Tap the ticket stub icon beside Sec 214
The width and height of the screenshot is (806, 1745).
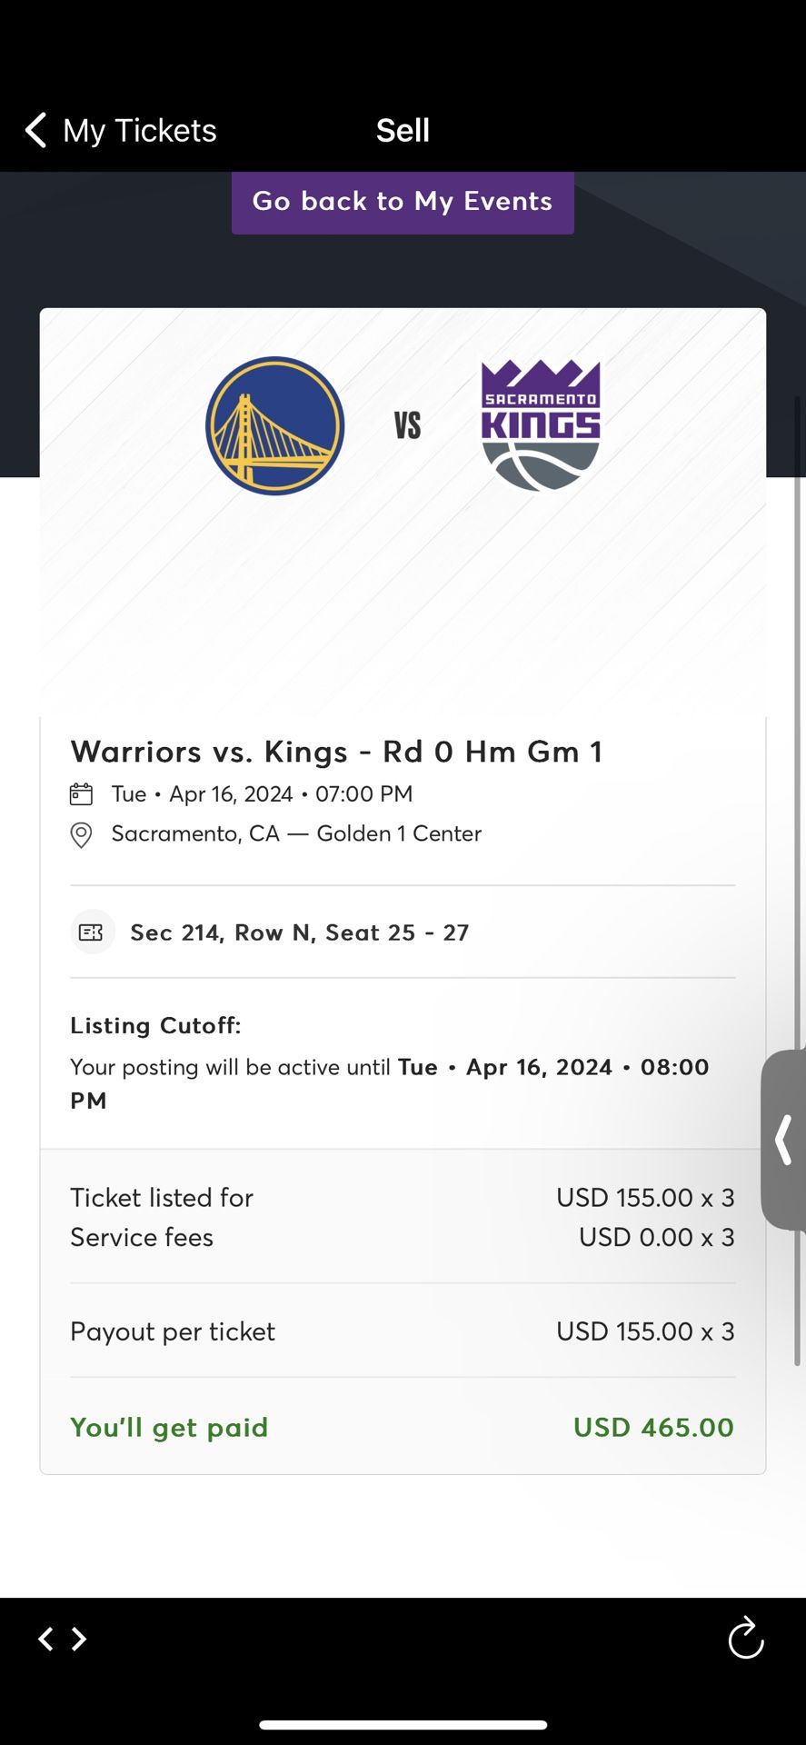pos(93,932)
